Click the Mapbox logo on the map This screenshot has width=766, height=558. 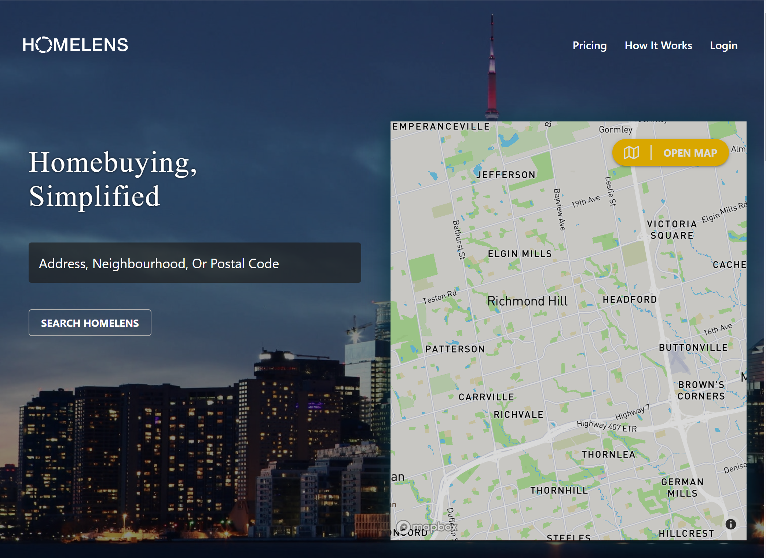click(x=427, y=527)
